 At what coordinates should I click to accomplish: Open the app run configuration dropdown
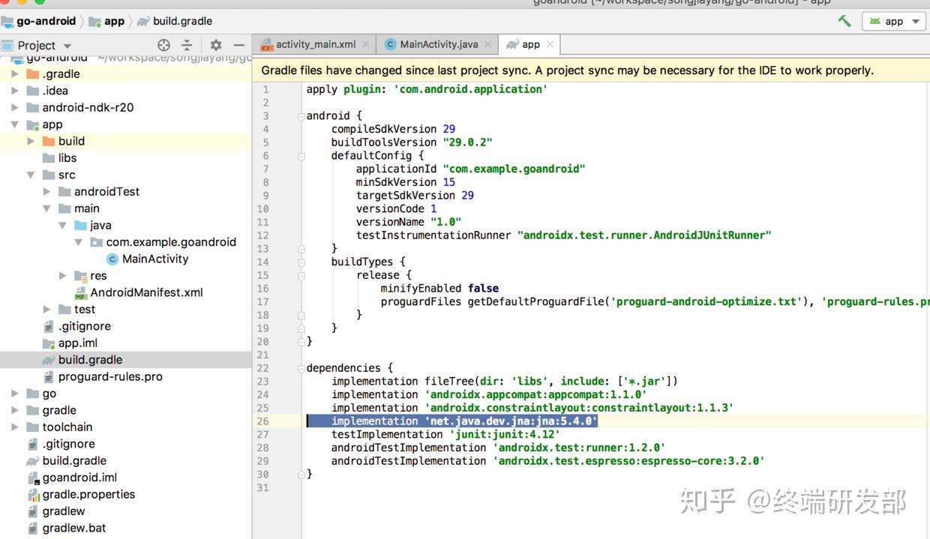coord(895,21)
